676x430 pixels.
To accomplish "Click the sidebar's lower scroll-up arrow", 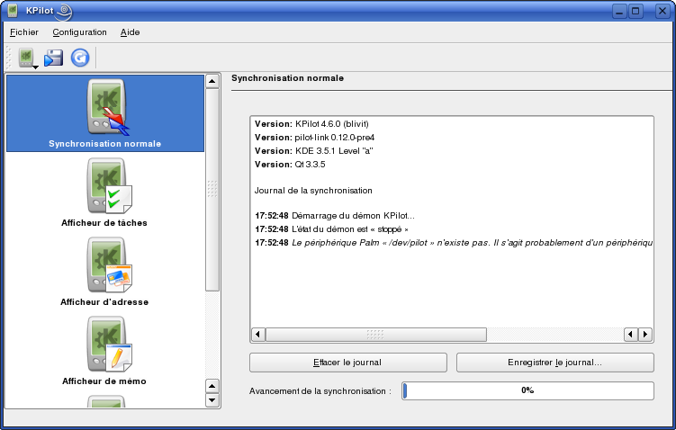I will tap(212, 386).
